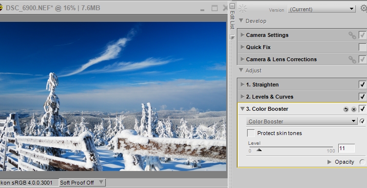The height and width of the screenshot is (188, 367).
Task: Toggle the Camera Settings checkbox
Action: point(363,35)
